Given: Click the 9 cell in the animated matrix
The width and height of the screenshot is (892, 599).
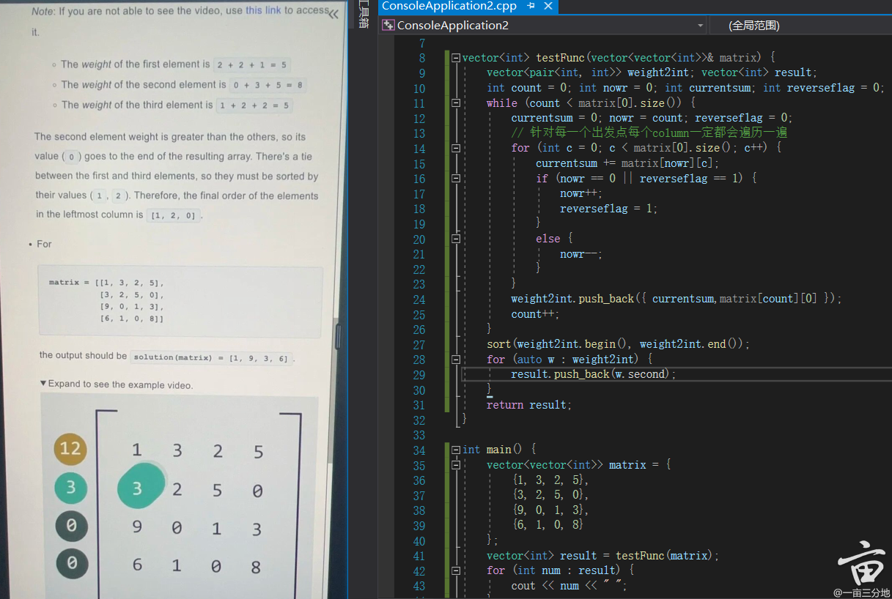Looking at the screenshot, I should (x=137, y=527).
